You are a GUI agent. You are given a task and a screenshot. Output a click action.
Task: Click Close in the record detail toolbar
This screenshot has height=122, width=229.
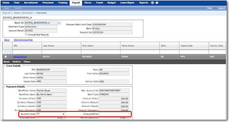pyautogui.click(x=27, y=62)
